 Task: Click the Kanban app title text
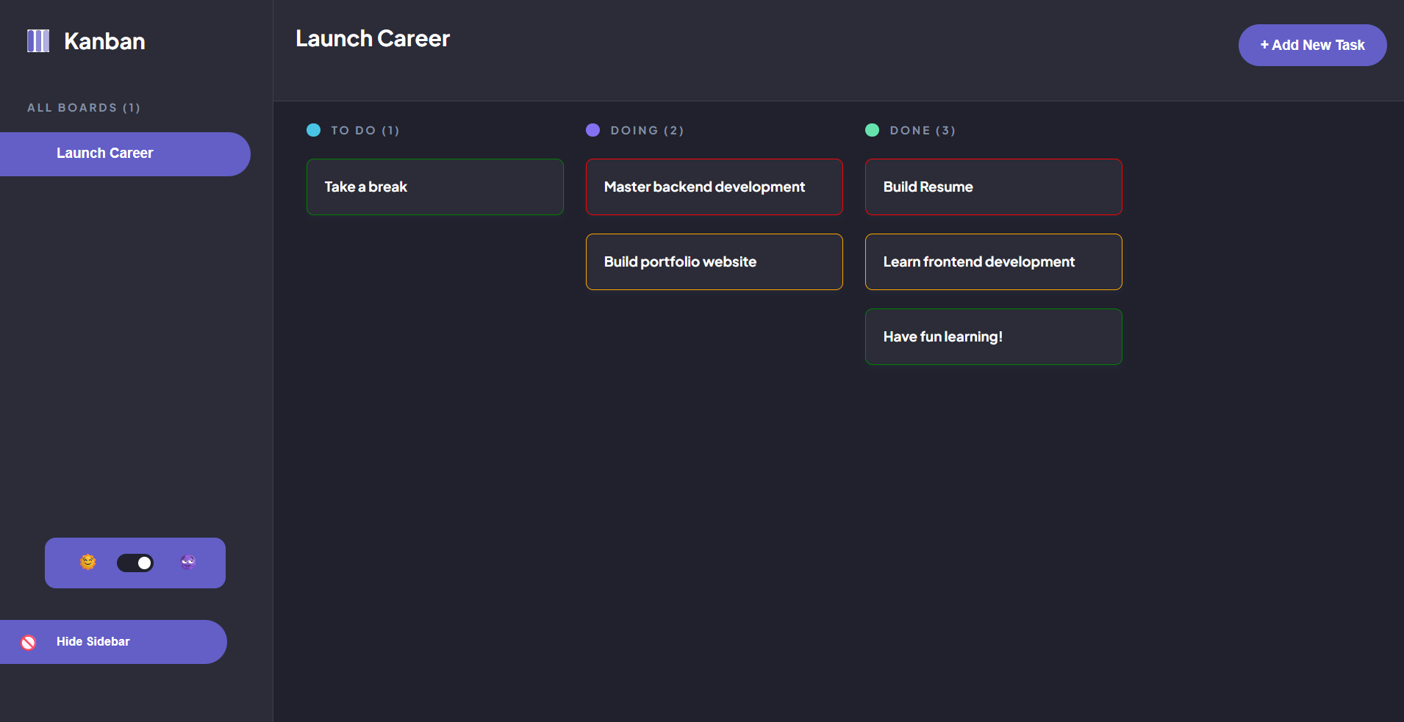click(104, 42)
